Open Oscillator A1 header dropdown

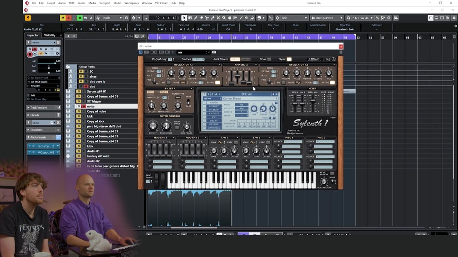click(219, 65)
